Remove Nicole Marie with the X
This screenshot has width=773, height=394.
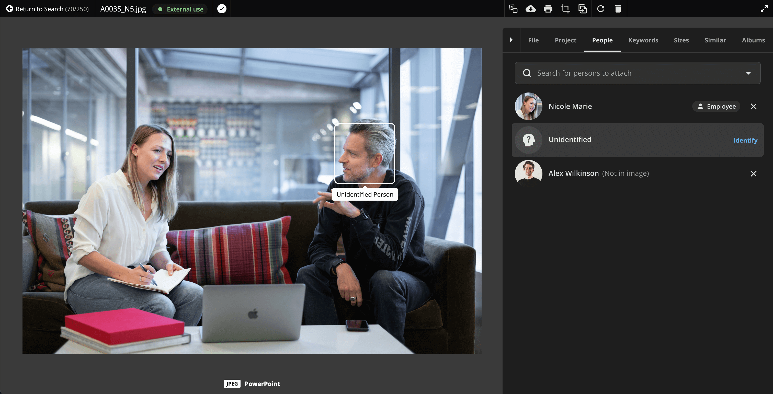click(x=753, y=106)
